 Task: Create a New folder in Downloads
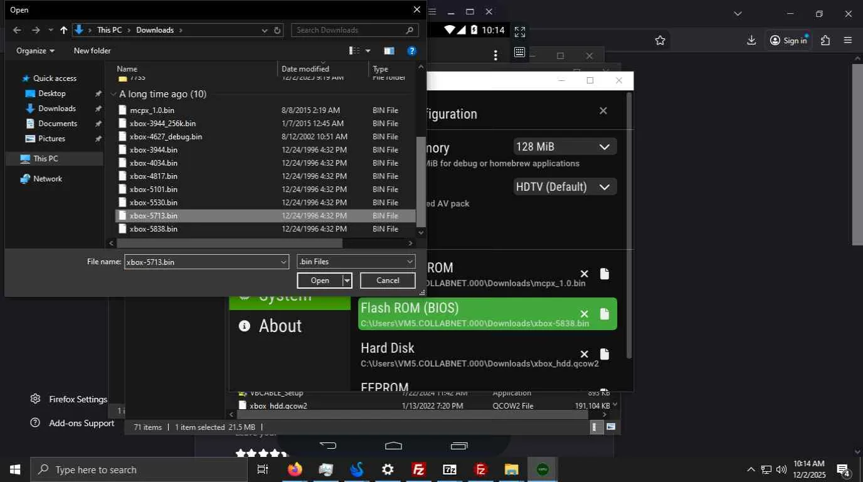point(92,51)
